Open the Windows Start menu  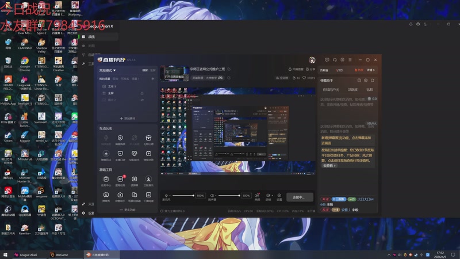[5, 254]
